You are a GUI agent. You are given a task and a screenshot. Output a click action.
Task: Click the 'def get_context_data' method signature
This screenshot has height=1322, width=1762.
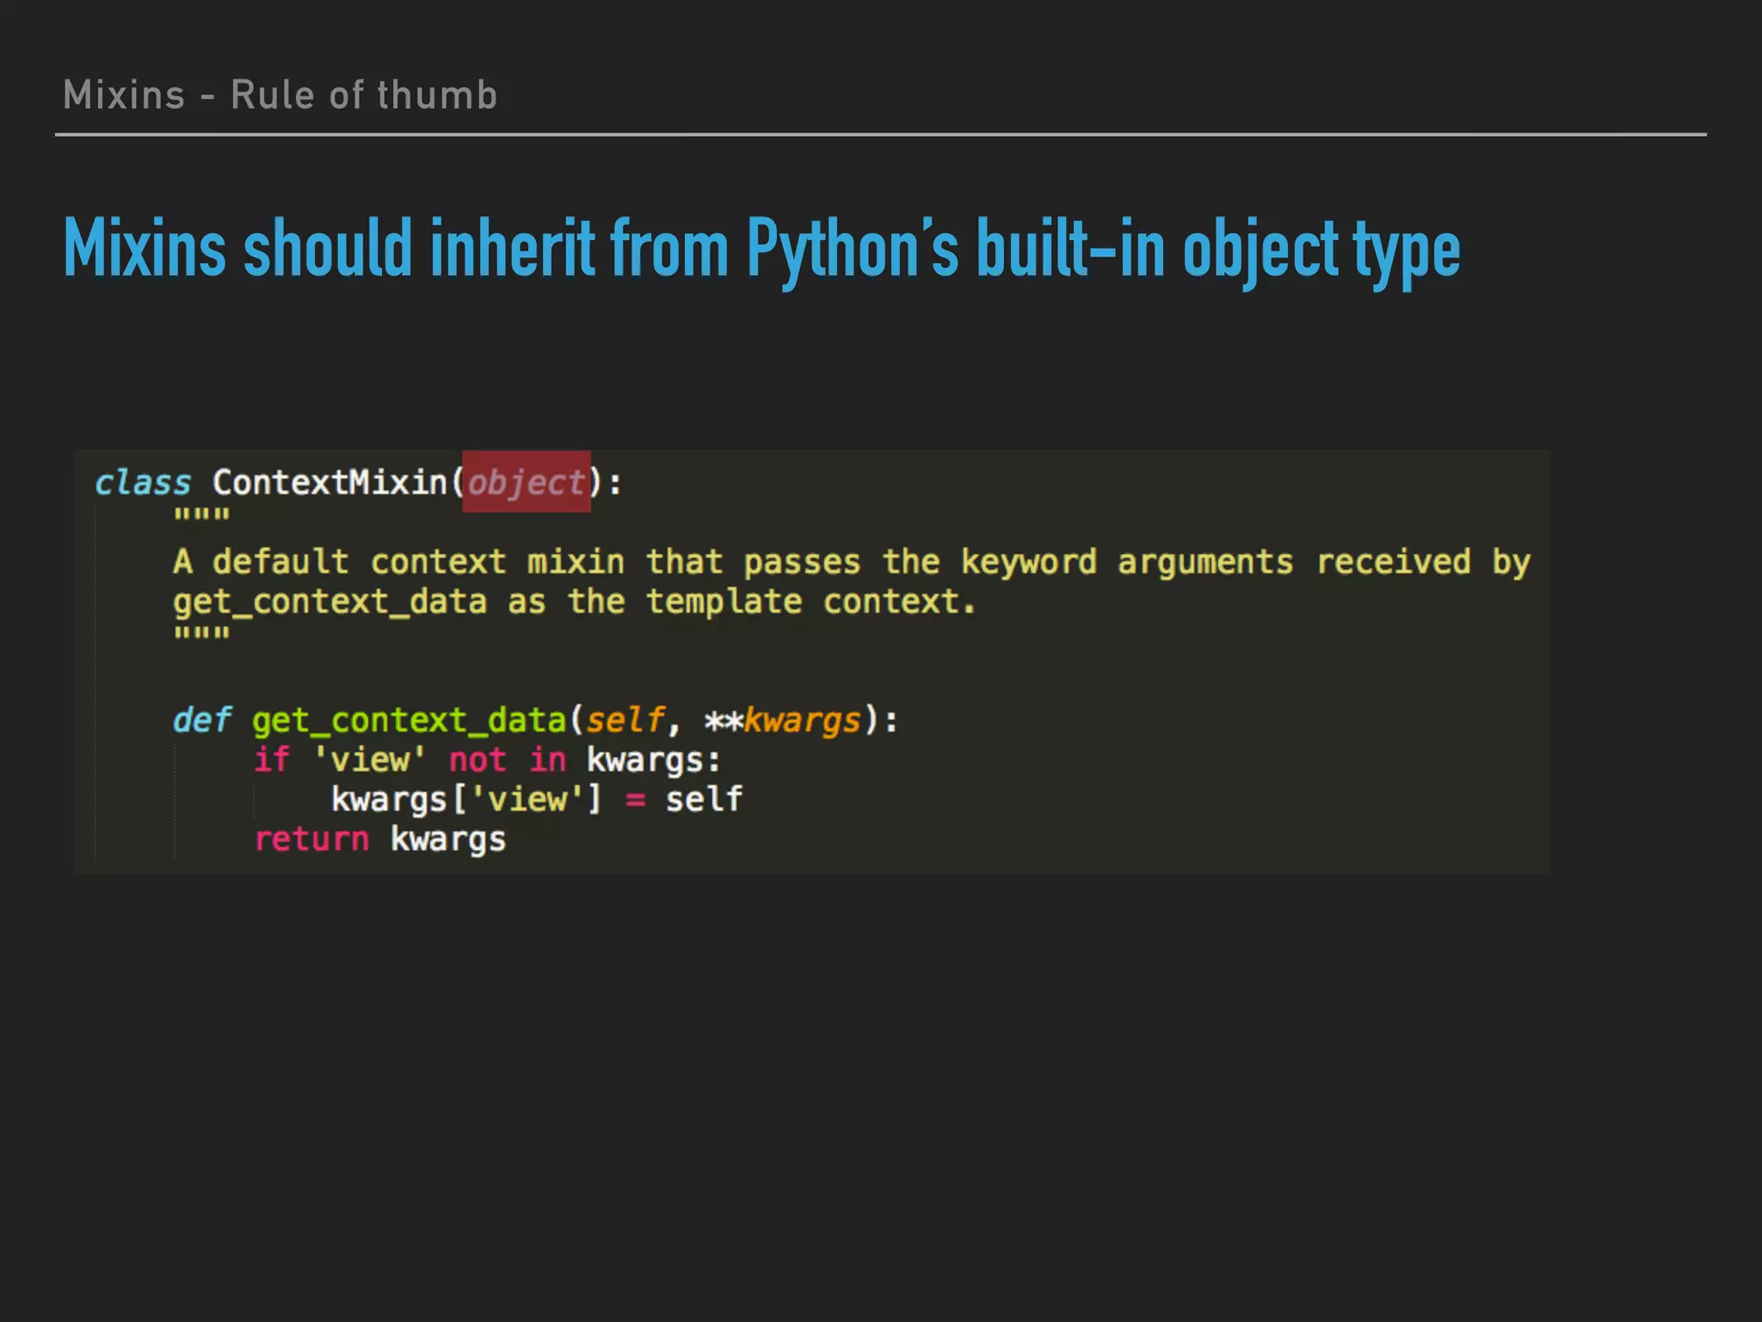click(535, 720)
